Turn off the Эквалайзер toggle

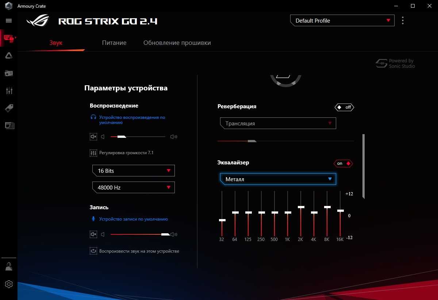(x=343, y=163)
